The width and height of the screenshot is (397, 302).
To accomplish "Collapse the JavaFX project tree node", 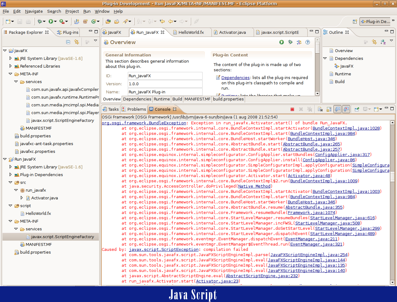I will click(5, 51).
